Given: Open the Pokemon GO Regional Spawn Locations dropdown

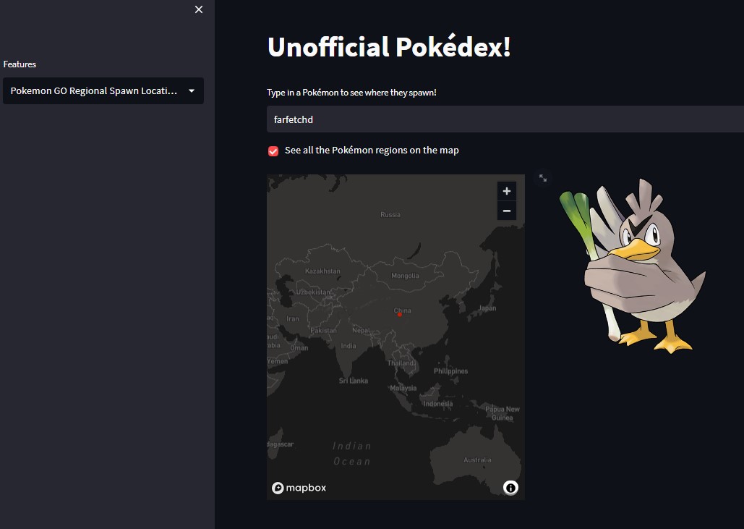Looking at the screenshot, I should (x=103, y=90).
